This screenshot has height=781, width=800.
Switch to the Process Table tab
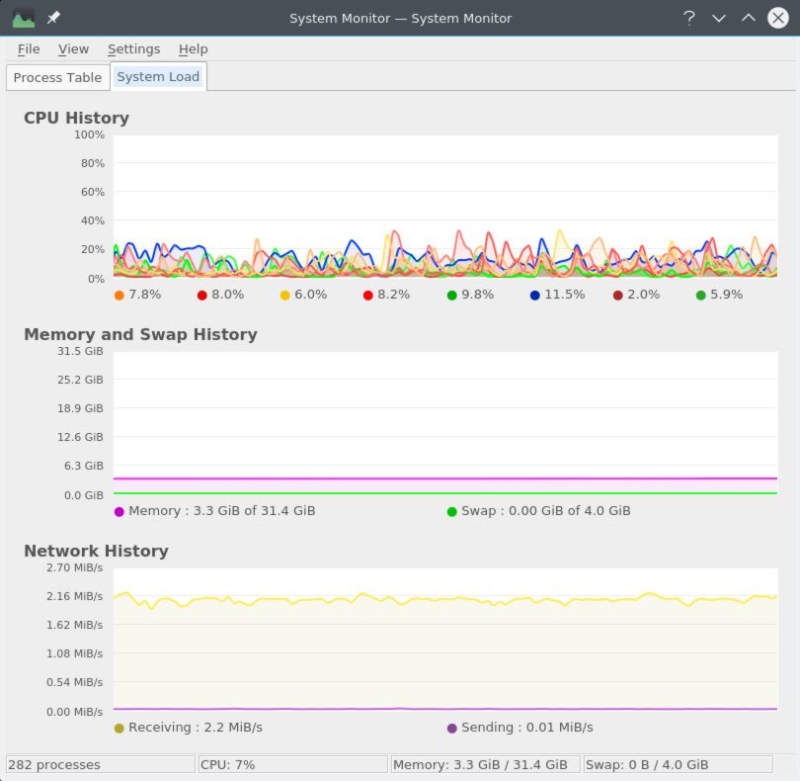coord(57,78)
